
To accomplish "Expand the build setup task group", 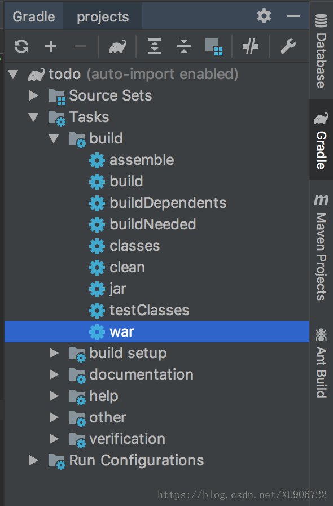I will 54,353.
